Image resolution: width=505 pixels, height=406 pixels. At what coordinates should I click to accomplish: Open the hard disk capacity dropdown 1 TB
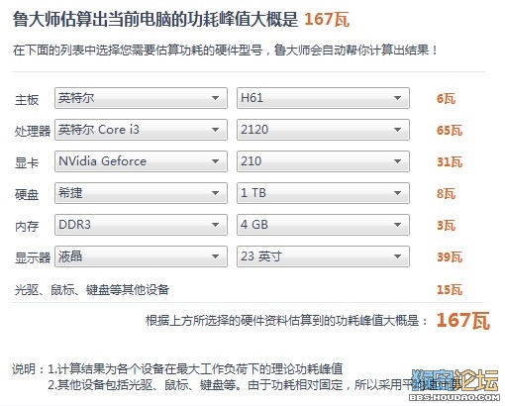click(x=323, y=193)
